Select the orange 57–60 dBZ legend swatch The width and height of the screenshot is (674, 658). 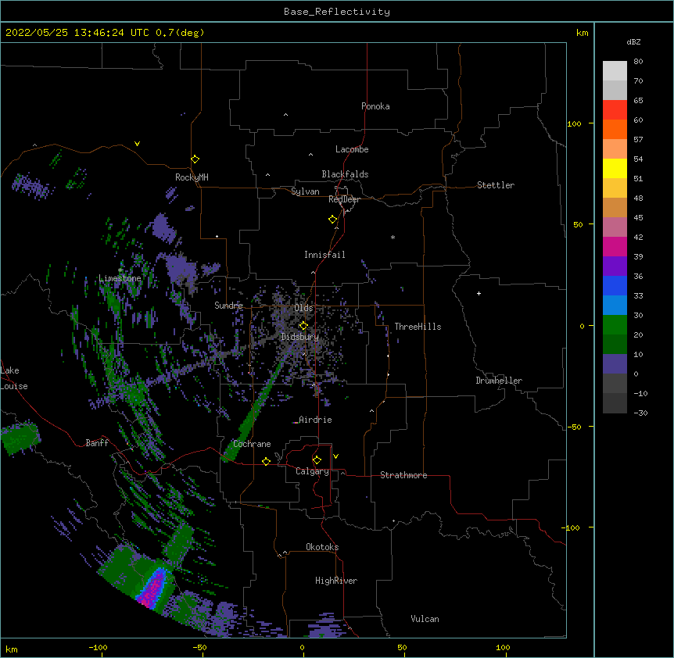(615, 129)
